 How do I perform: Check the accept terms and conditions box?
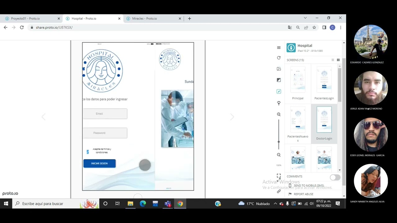pos(88,152)
